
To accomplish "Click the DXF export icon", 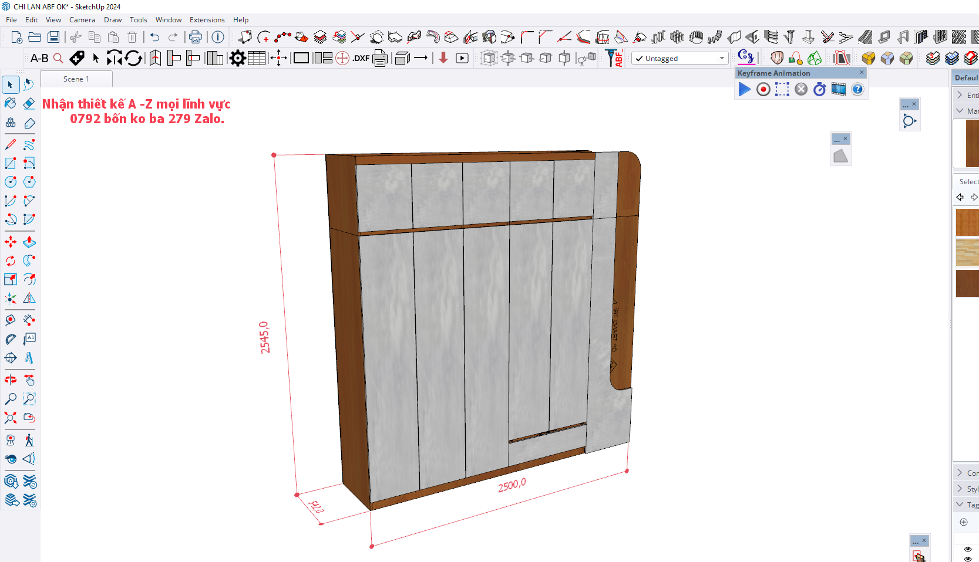I will point(361,58).
